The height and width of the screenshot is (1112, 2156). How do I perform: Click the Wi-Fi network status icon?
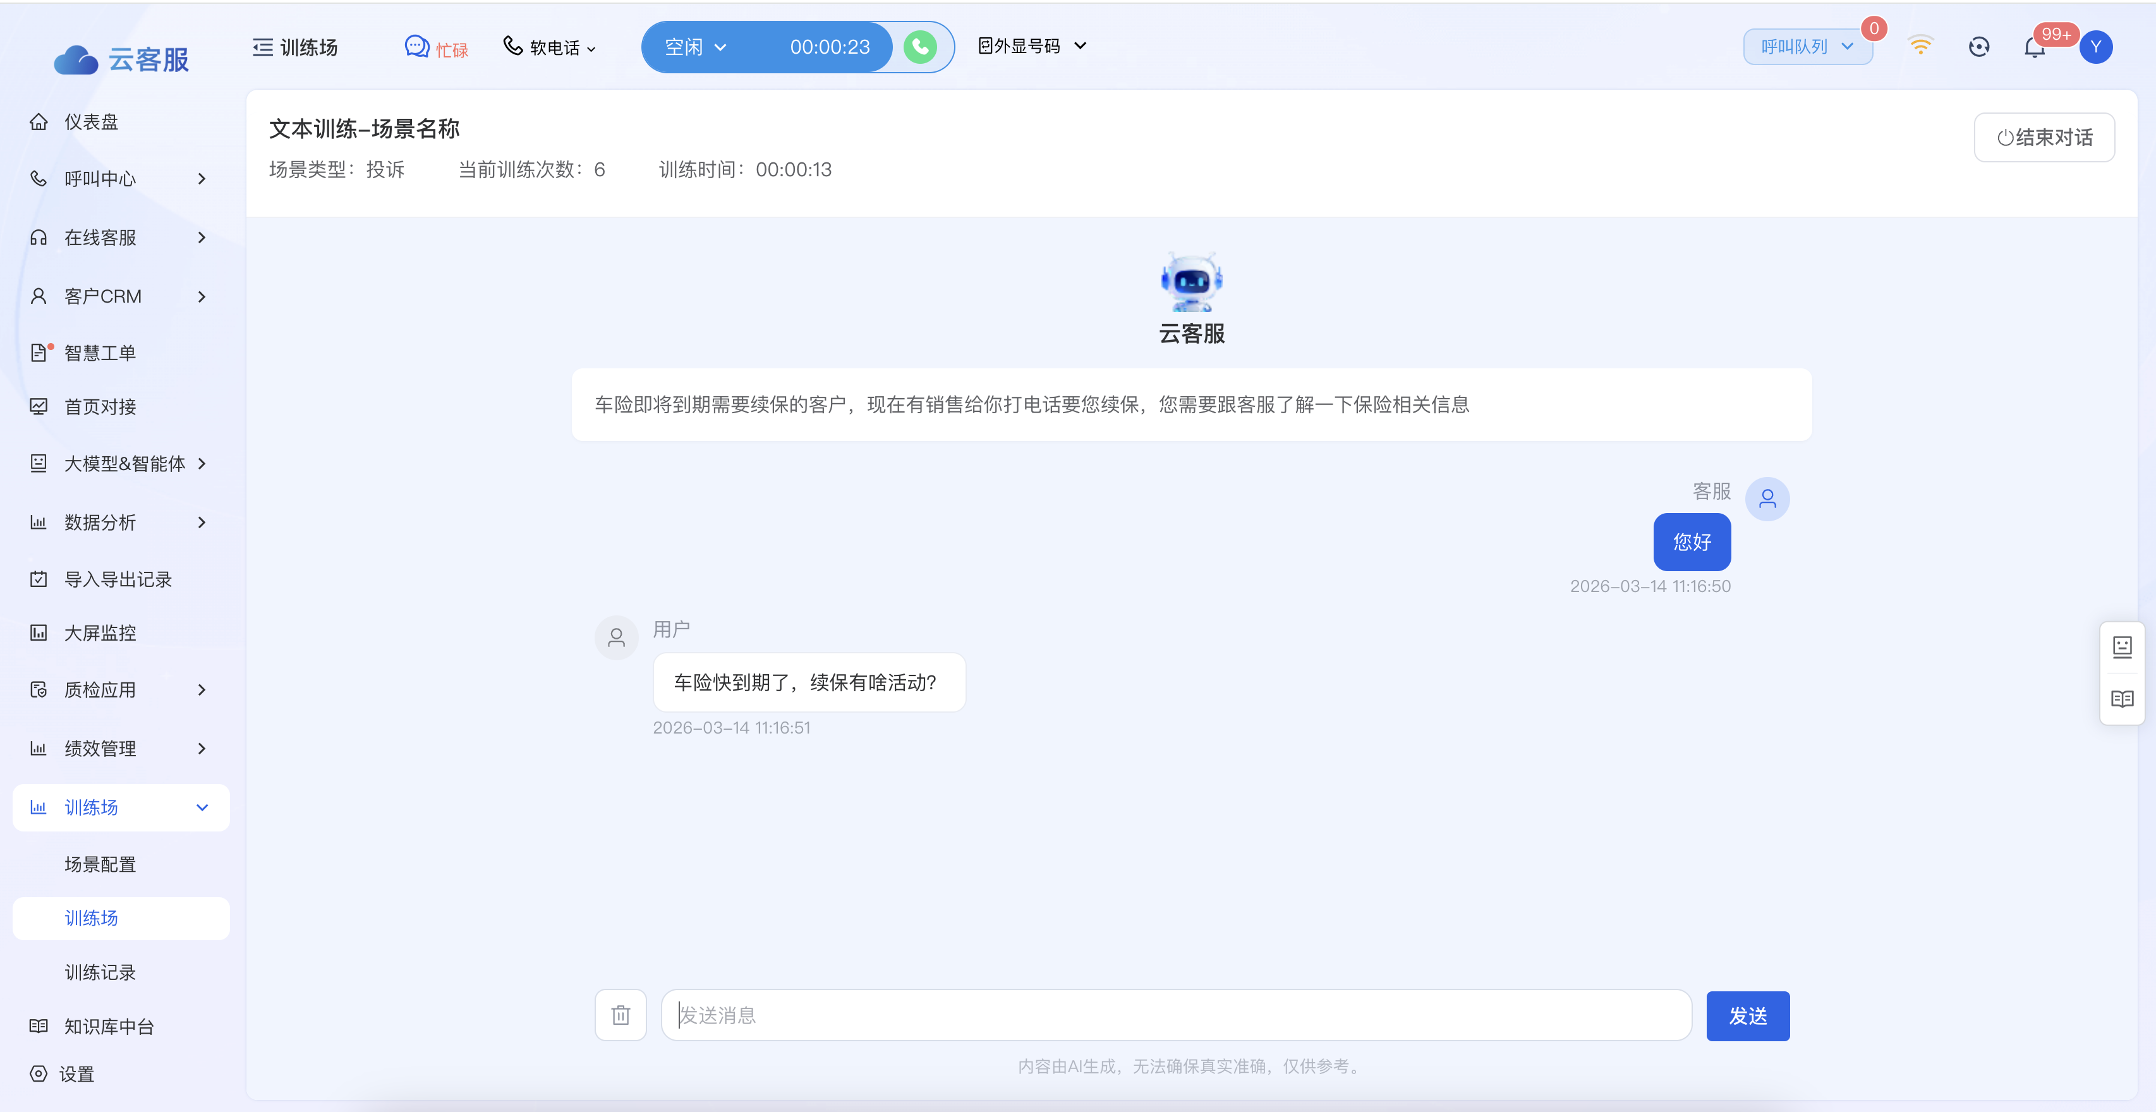(1920, 45)
